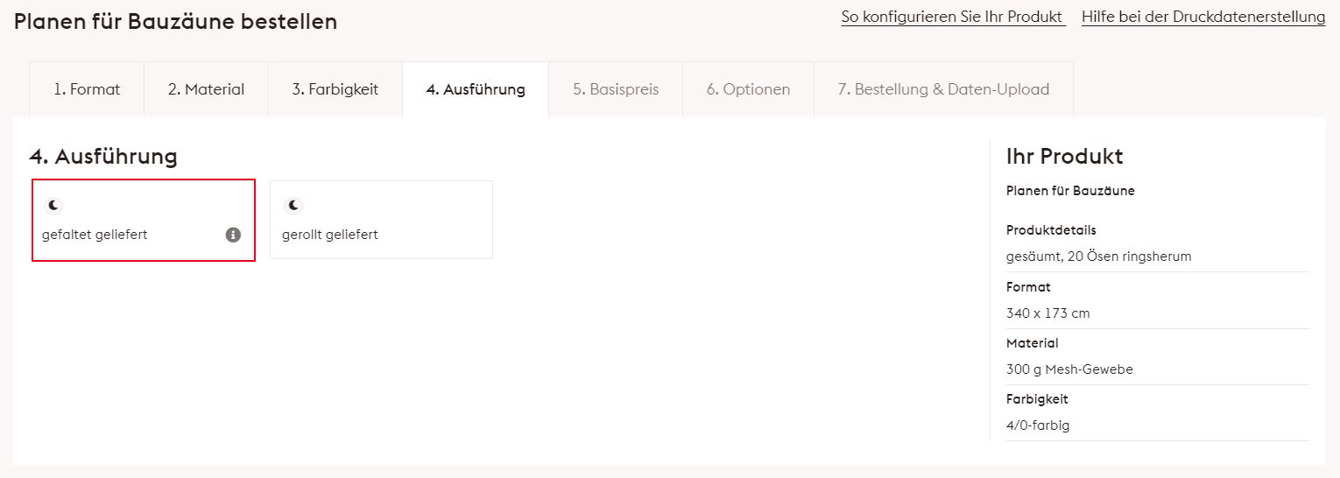Click the 'Planen für Bauzäune bestellen' heading
Image resolution: width=1340 pixels, height=478 pixels.
[x=175, y=22]
